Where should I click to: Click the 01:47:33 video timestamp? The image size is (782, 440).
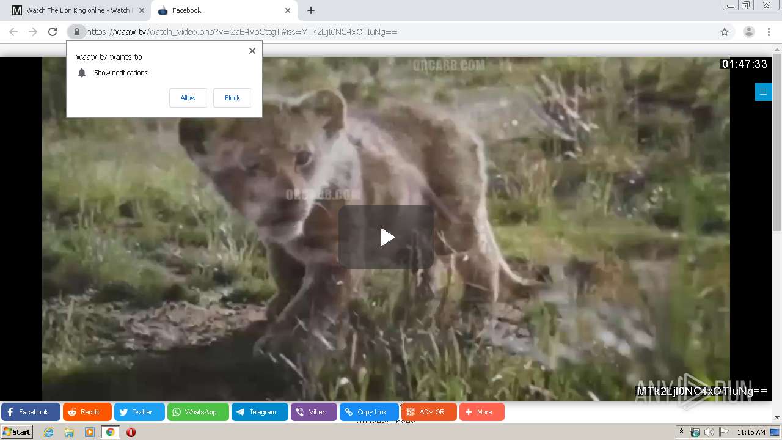click(744, 64)
